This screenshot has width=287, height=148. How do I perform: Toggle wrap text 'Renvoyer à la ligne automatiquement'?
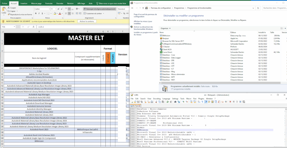click(x=99, y=9)
